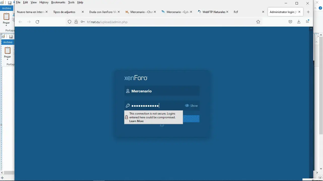Go back with the browser back arrow

coord(20,22)
